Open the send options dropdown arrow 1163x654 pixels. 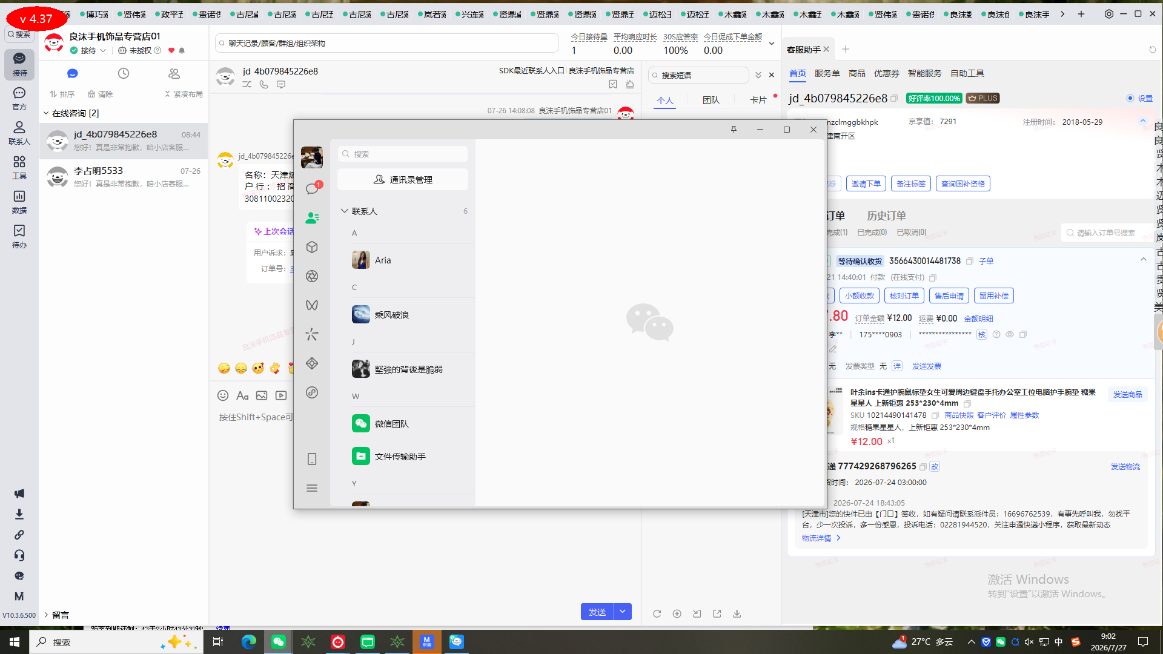[623, 612]
